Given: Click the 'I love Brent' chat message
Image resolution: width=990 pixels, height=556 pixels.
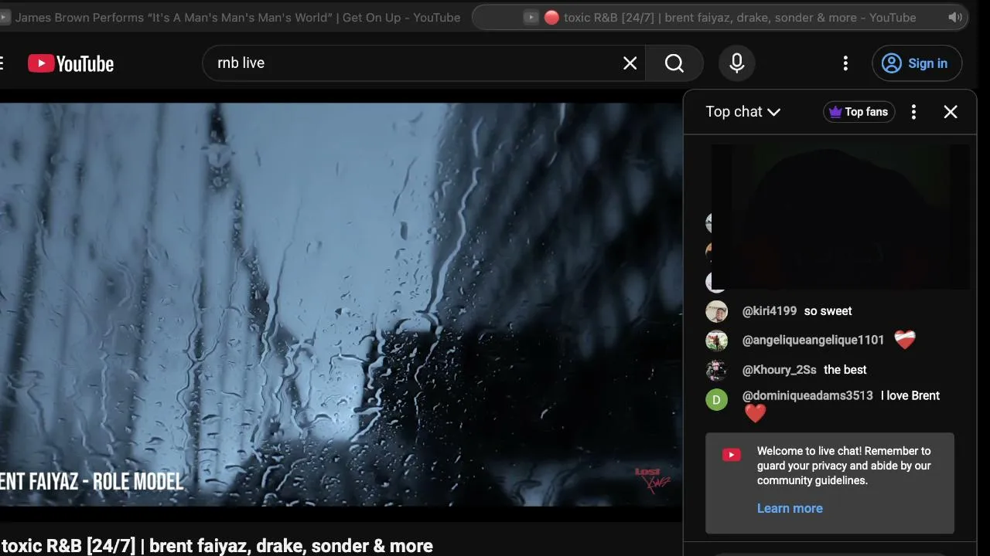Looking at the screenshot, I should pos(910,395).
